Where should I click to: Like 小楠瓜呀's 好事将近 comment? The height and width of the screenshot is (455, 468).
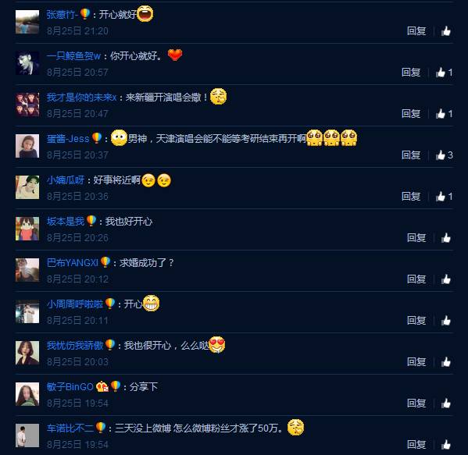[444, 196]
